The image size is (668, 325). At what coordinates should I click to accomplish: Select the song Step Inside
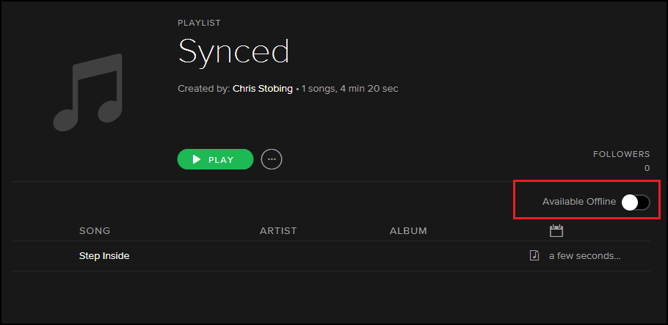104,256
